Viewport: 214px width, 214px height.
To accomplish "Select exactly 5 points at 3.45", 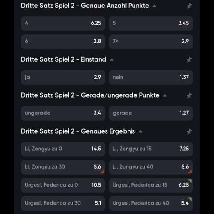I will 151,23.
